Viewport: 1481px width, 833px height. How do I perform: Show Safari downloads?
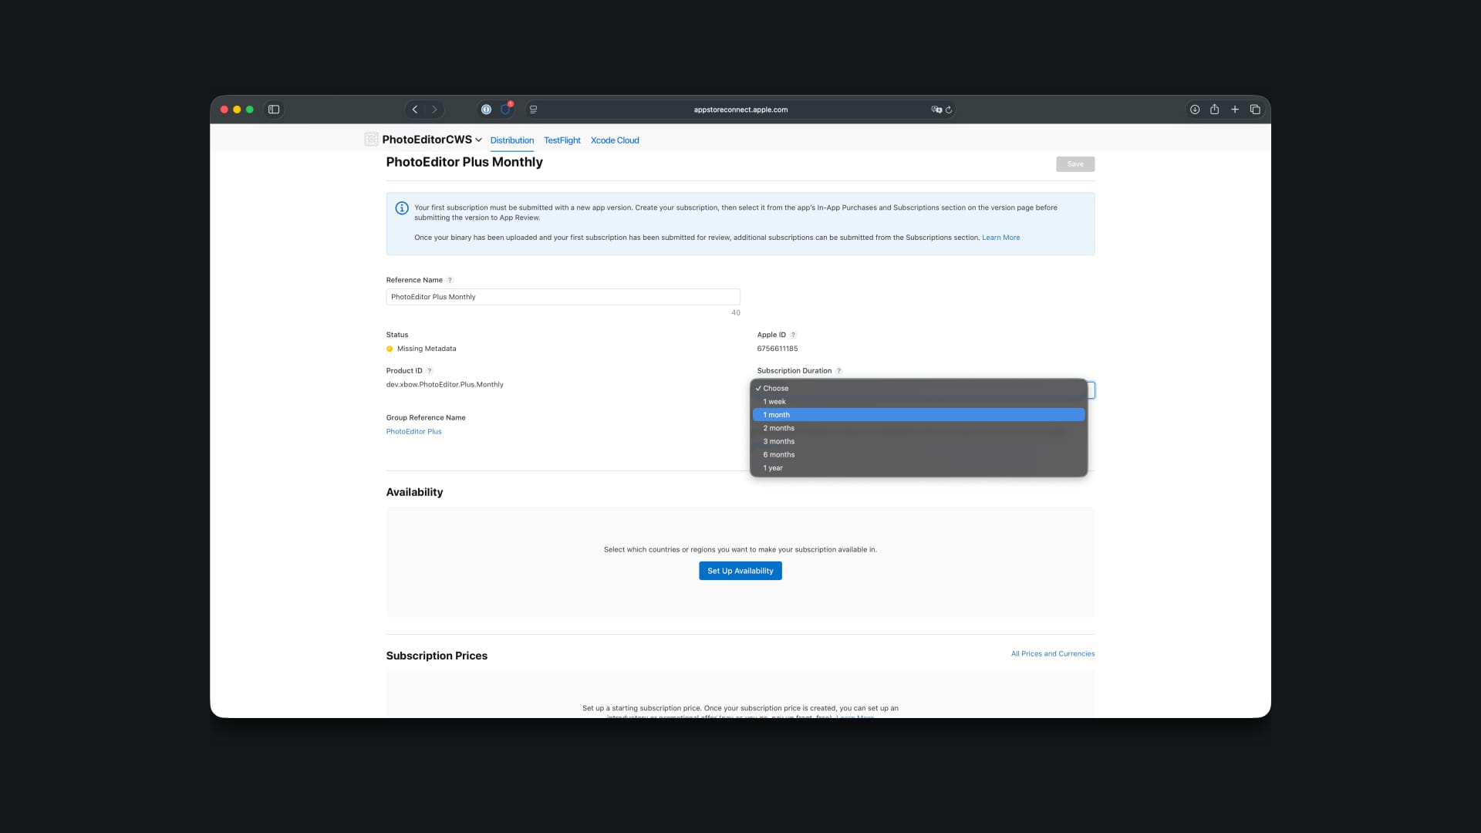1194,110
